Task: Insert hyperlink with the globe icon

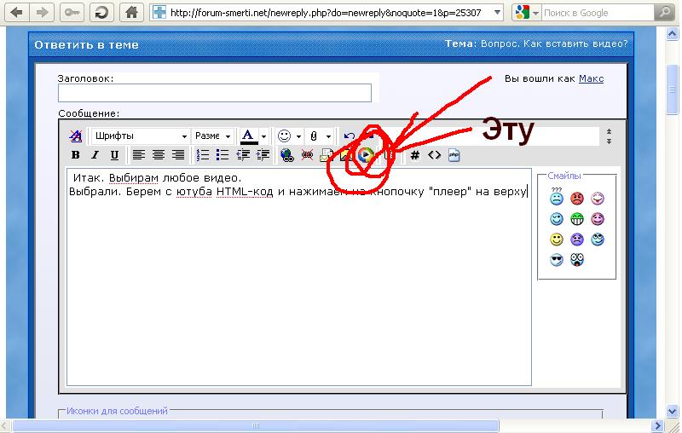Action: 286,155
